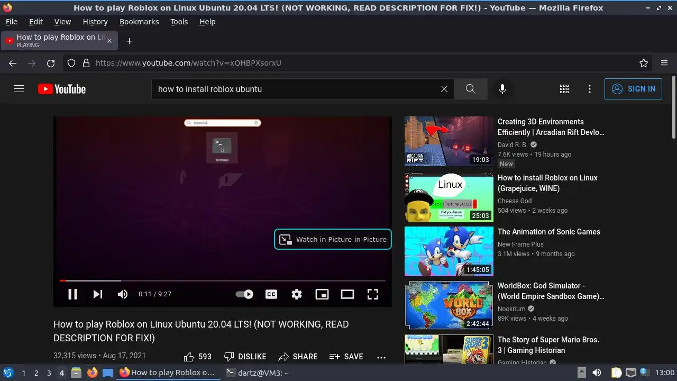Skip to the next video

point(98,294)
